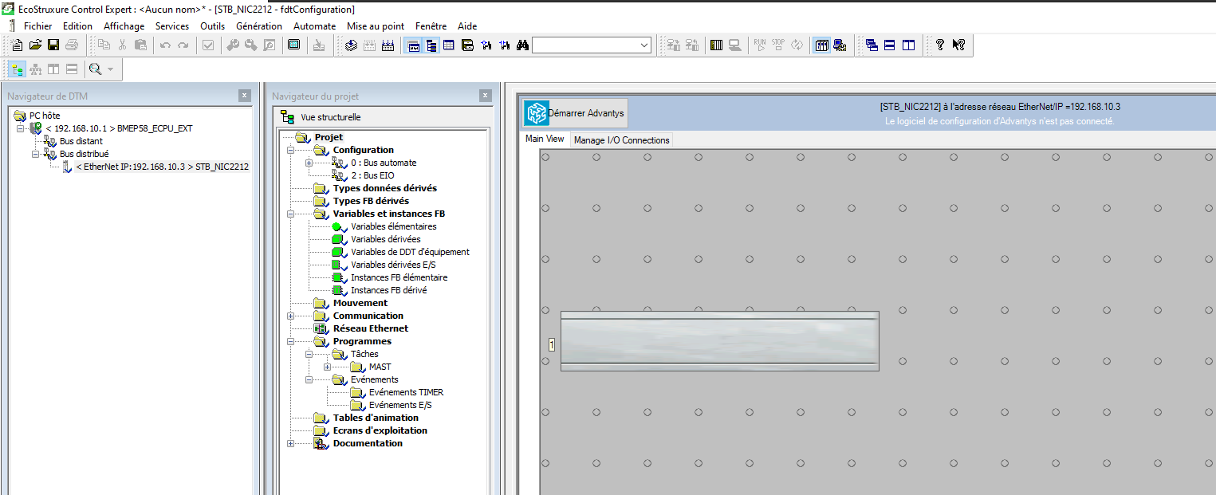Click the binoculars search icon
Screen dimensions: 1216x495
522,45
